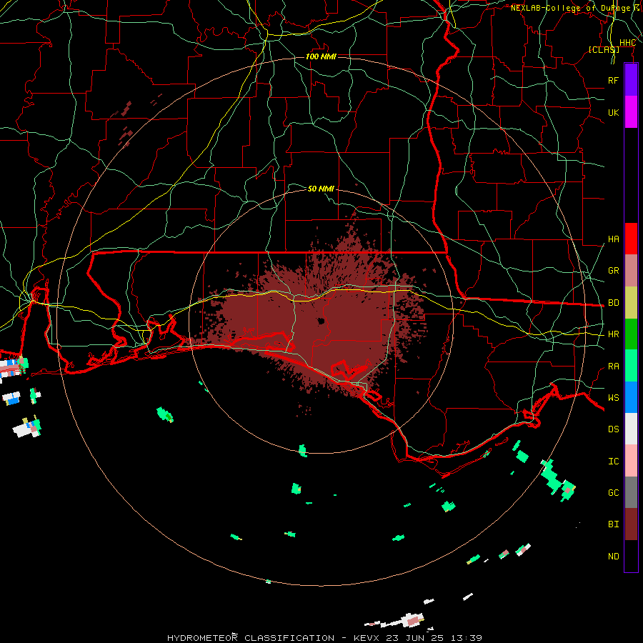Click the 50 NMI range ring label
This screenshot has width=643, height=643.
click(x=321, y=189)
